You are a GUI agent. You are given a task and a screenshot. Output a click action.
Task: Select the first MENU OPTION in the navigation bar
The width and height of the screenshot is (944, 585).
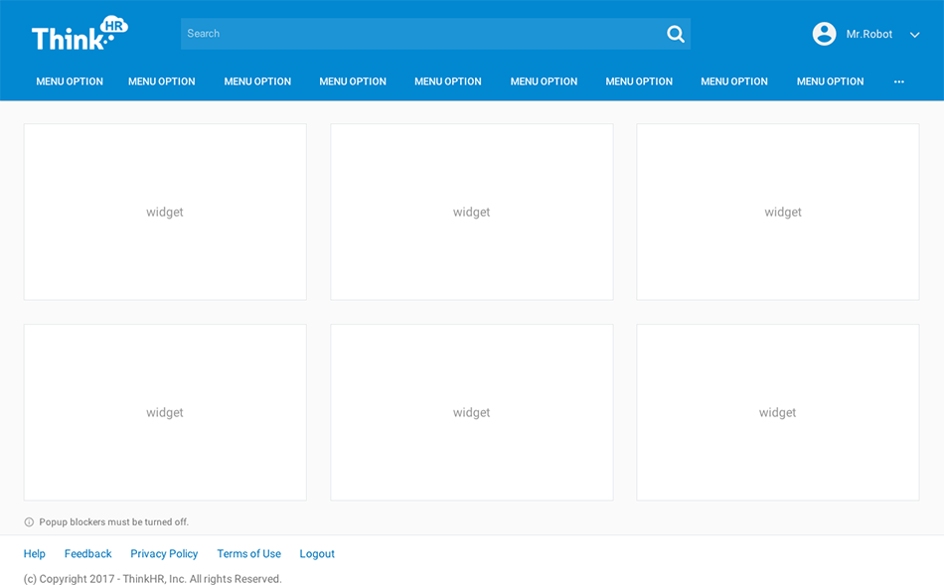click(70, 81)
